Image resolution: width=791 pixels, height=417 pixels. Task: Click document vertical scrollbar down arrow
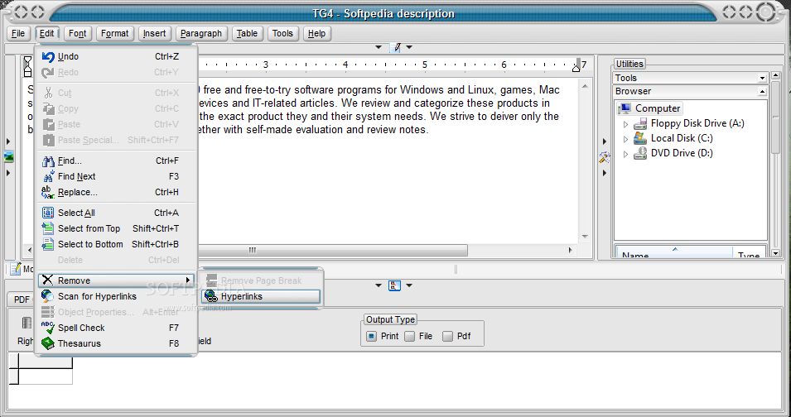[585, 237]
